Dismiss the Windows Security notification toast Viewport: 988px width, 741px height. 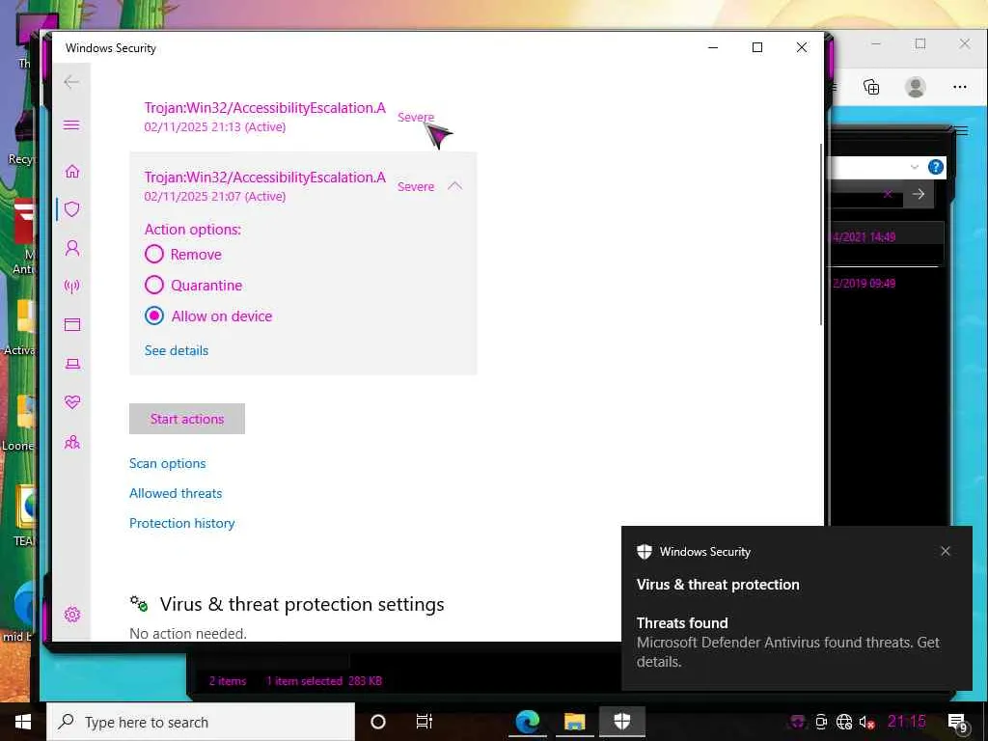[x=946, y=551]
